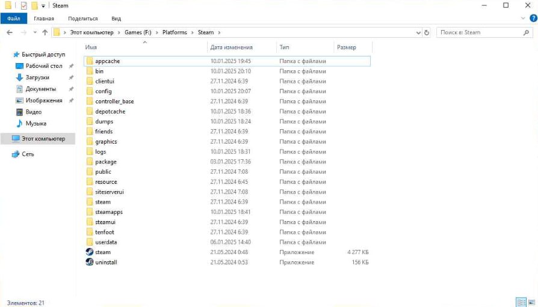Expand the address bar history dropdown
The image size is (538, 307).
[418, 32]
